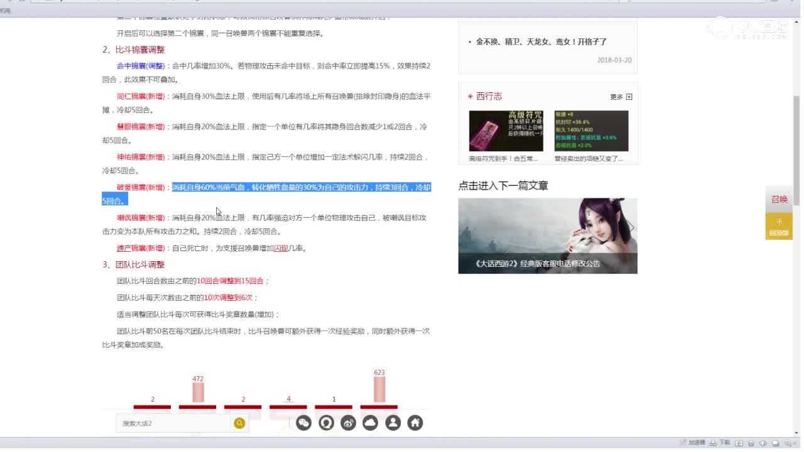
Task: Open the 下载 downloads status bar item
Action: click(720, 443)
